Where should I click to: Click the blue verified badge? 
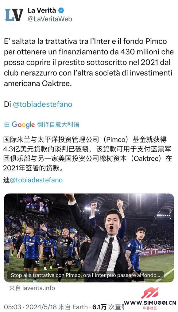pos(61,10)
